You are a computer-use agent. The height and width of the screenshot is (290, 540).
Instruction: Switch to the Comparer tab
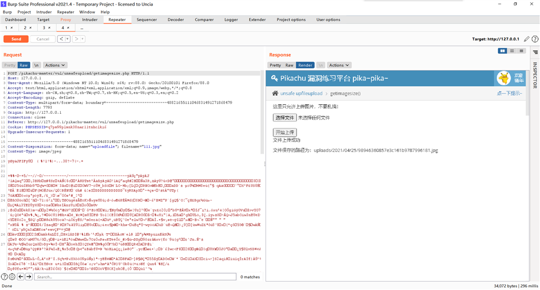pyautogui.click(x=204, y=20)
